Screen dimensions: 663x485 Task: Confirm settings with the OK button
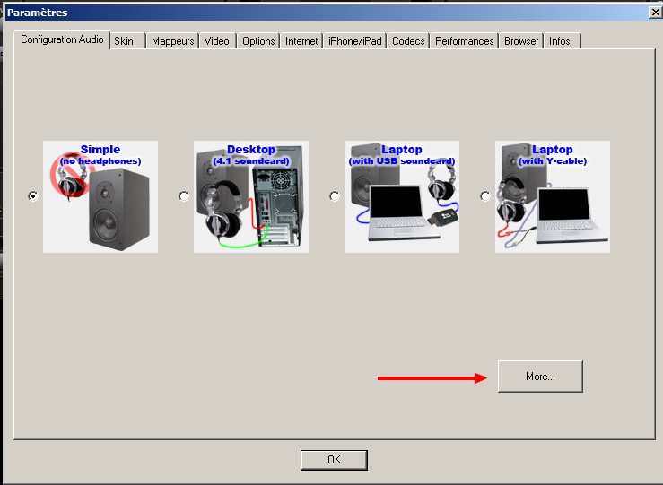point(334,459)
